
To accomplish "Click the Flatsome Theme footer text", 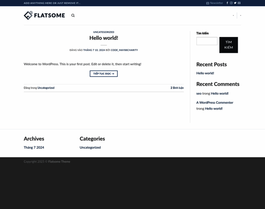I will [59, 162].
